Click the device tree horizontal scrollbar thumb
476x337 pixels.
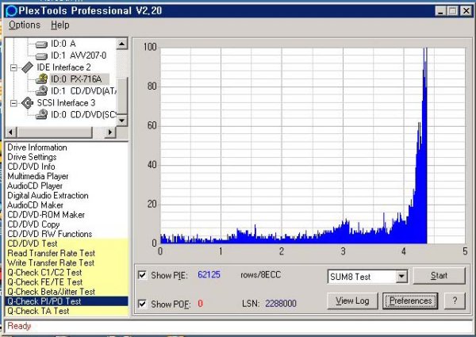(x=54, y=132)
